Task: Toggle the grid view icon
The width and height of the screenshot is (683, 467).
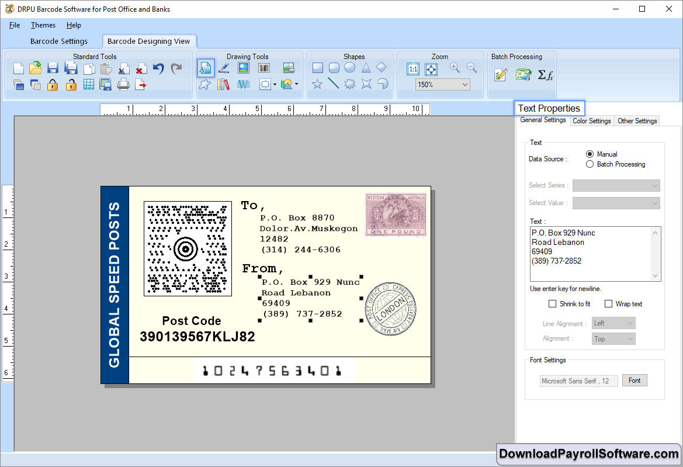Action: (x=88, y=85)
